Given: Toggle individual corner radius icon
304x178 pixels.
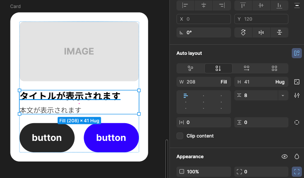Looking at the screenshot, I should click(297, 172).
